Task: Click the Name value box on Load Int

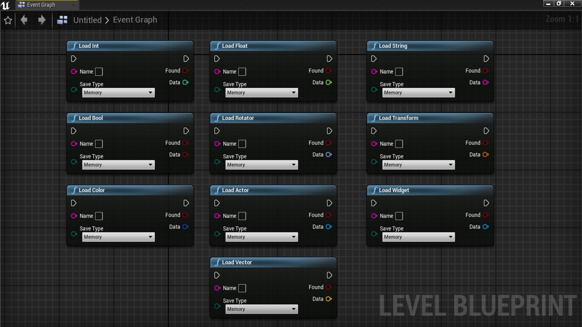Action: pyautogui.click(x=99, y=72)
